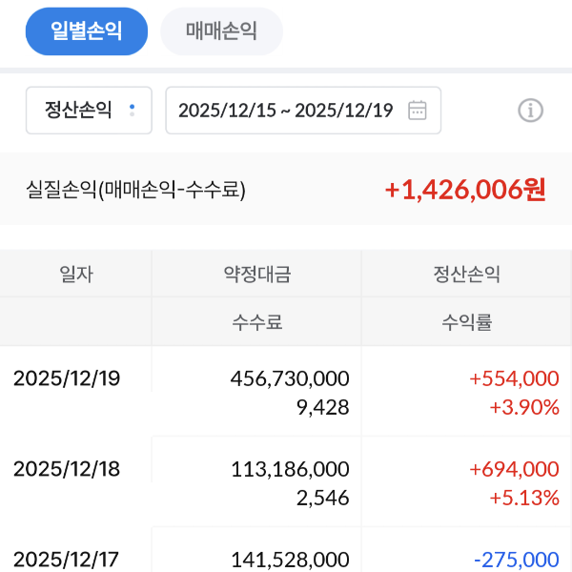Click the -275,000 loss value
This screenshot has width=572, height=572.
click(x=516, y=560)
